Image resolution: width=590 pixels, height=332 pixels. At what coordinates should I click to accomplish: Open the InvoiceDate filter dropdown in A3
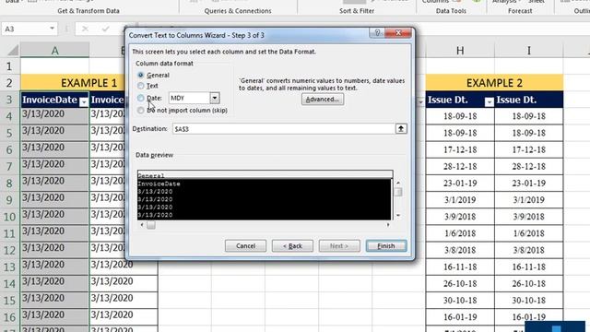pos(84,101)
